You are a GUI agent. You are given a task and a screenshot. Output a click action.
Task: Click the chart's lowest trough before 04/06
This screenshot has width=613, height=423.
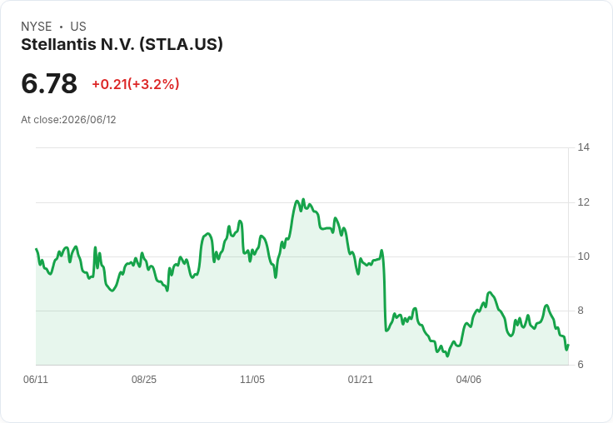point(447,356)
